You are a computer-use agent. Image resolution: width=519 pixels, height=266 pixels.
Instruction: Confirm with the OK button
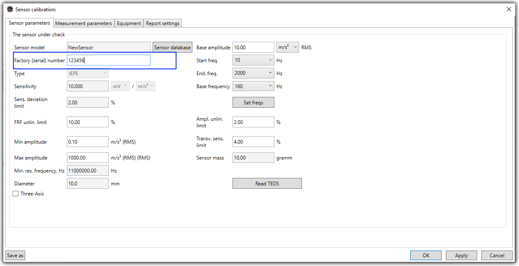pos(426,255)
